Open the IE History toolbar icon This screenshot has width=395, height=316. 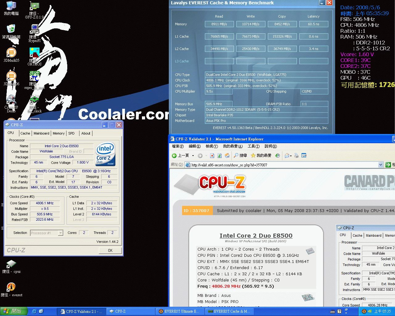pos(277,156)
